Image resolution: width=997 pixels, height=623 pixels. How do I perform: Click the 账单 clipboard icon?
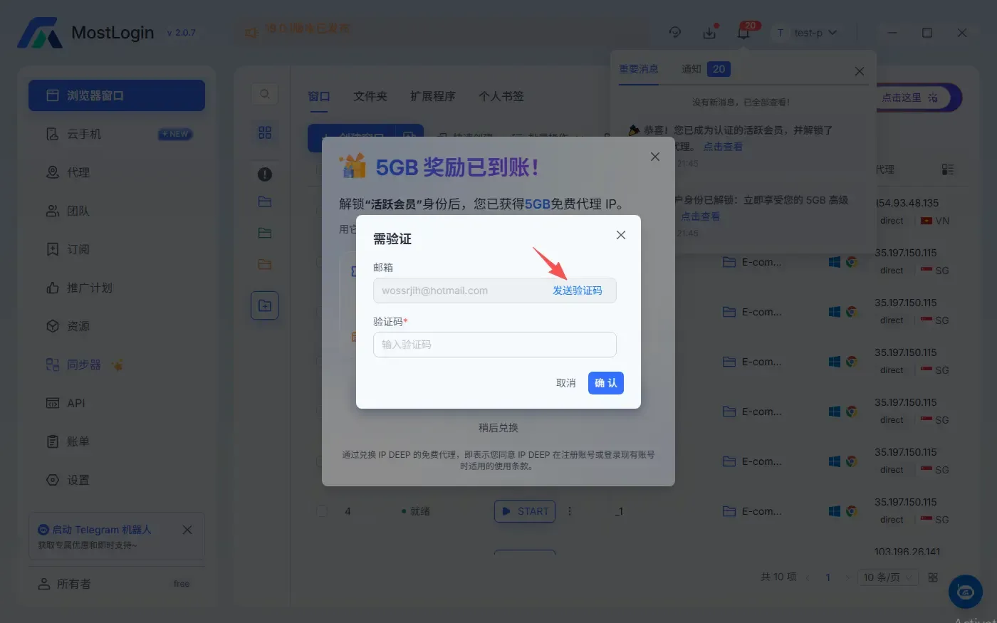tap(53, 441)
